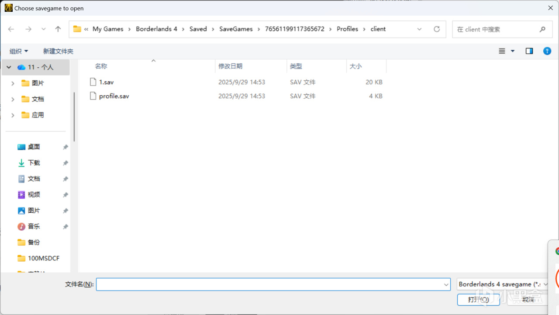Click SAV 文件 type in profile.sav row
559x315 pixels.
[303, 96]
